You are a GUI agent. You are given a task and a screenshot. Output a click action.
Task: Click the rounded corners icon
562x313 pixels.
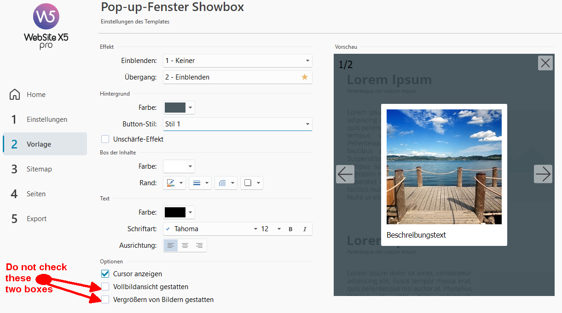click(222, 183)
